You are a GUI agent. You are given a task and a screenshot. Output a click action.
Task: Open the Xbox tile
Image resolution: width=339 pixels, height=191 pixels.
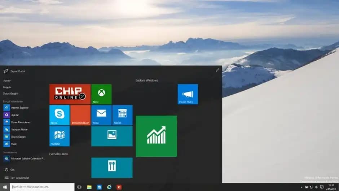click(x=101, y=94)
